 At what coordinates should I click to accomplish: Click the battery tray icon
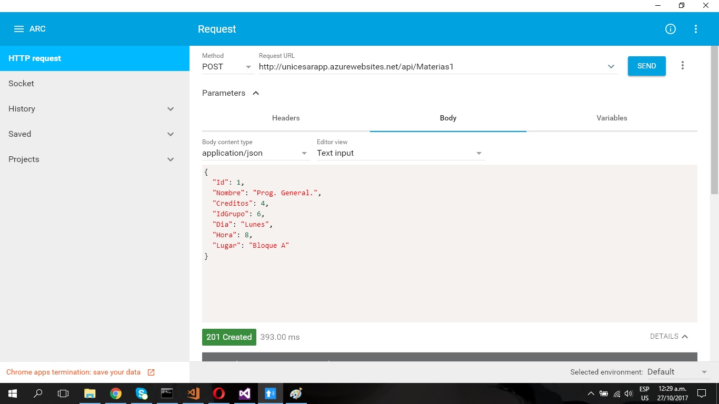click(604, 393)
